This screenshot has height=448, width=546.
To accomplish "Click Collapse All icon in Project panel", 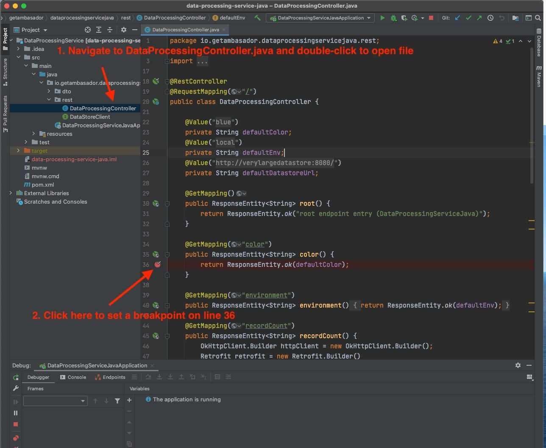I will [110, 30].
